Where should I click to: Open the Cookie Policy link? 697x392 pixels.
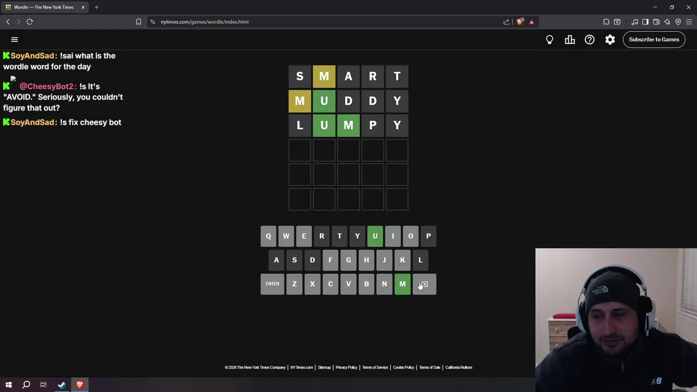click(403, 367)
